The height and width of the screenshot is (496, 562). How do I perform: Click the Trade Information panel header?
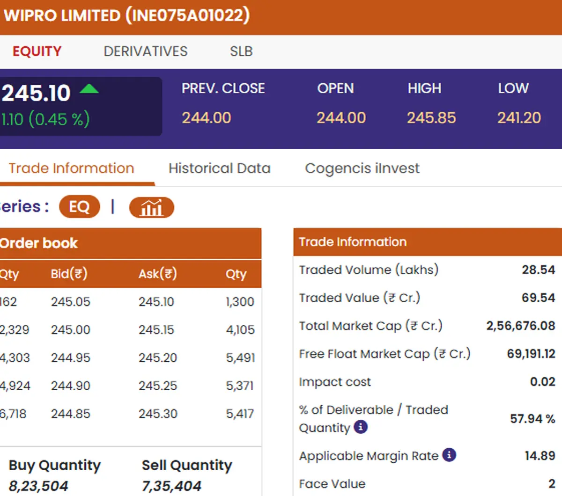[x=428, y=242]
